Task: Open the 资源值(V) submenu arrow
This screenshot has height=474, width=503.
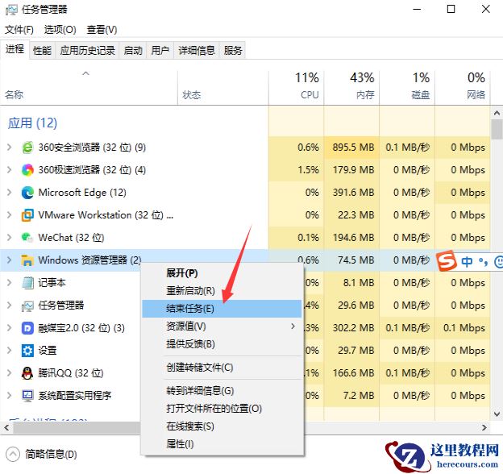Action: coord(293,326)
